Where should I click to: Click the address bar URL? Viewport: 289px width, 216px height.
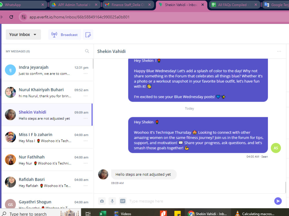(x=79, y=17)
